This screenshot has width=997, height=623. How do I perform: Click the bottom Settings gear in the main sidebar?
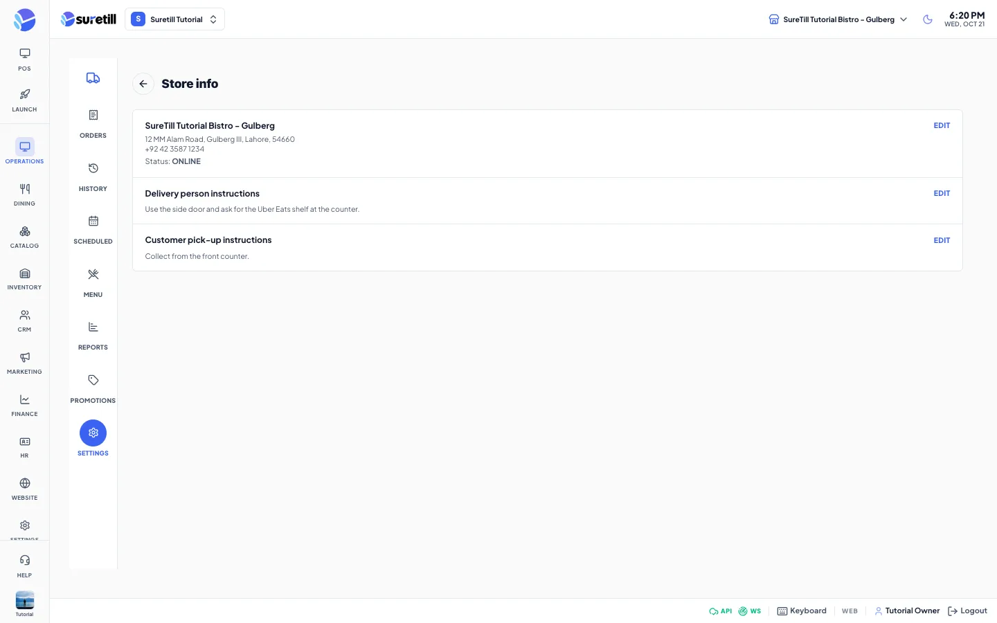[24, 527]
